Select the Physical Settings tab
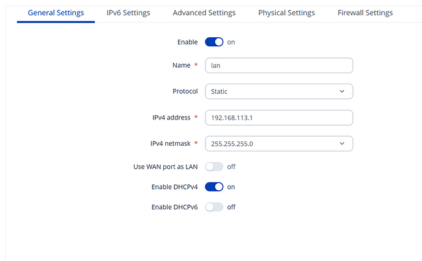Image resolution: width=422 pixels, height=261 pixels. [x=286, y=13]
